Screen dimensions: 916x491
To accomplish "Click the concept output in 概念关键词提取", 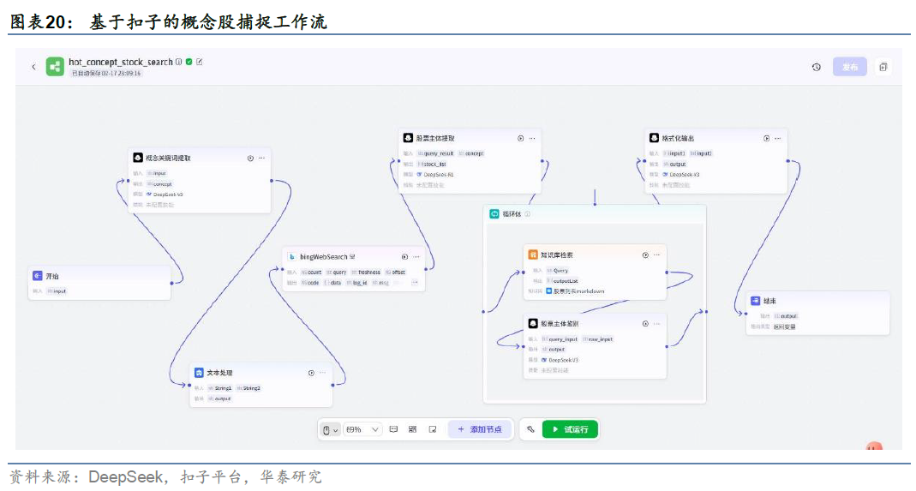I will (x=159, y=184).
